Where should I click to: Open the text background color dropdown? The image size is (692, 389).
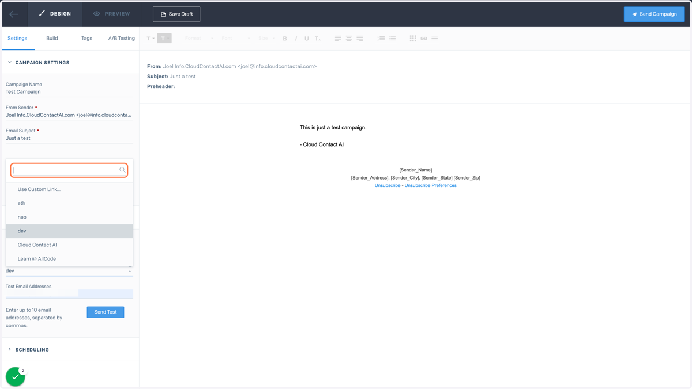coord(164,39)
